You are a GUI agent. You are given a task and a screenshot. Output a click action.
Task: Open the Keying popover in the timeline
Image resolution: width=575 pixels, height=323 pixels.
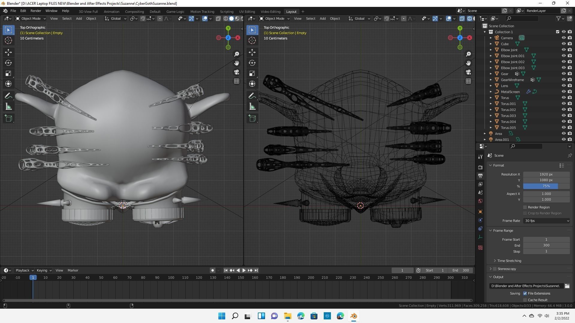point(44,270)
